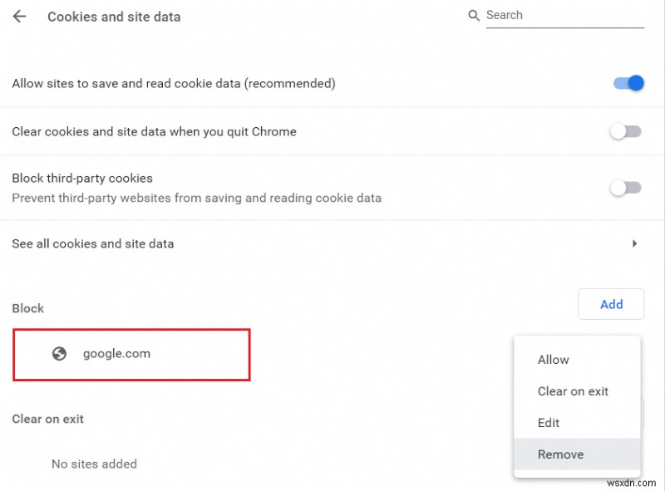Screen dimensions: 665x491
Task: Click the Cookies and site data page title
Action: pyautogui.click(x=114, y=17)
